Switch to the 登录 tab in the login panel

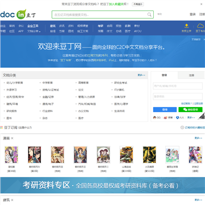165,75
